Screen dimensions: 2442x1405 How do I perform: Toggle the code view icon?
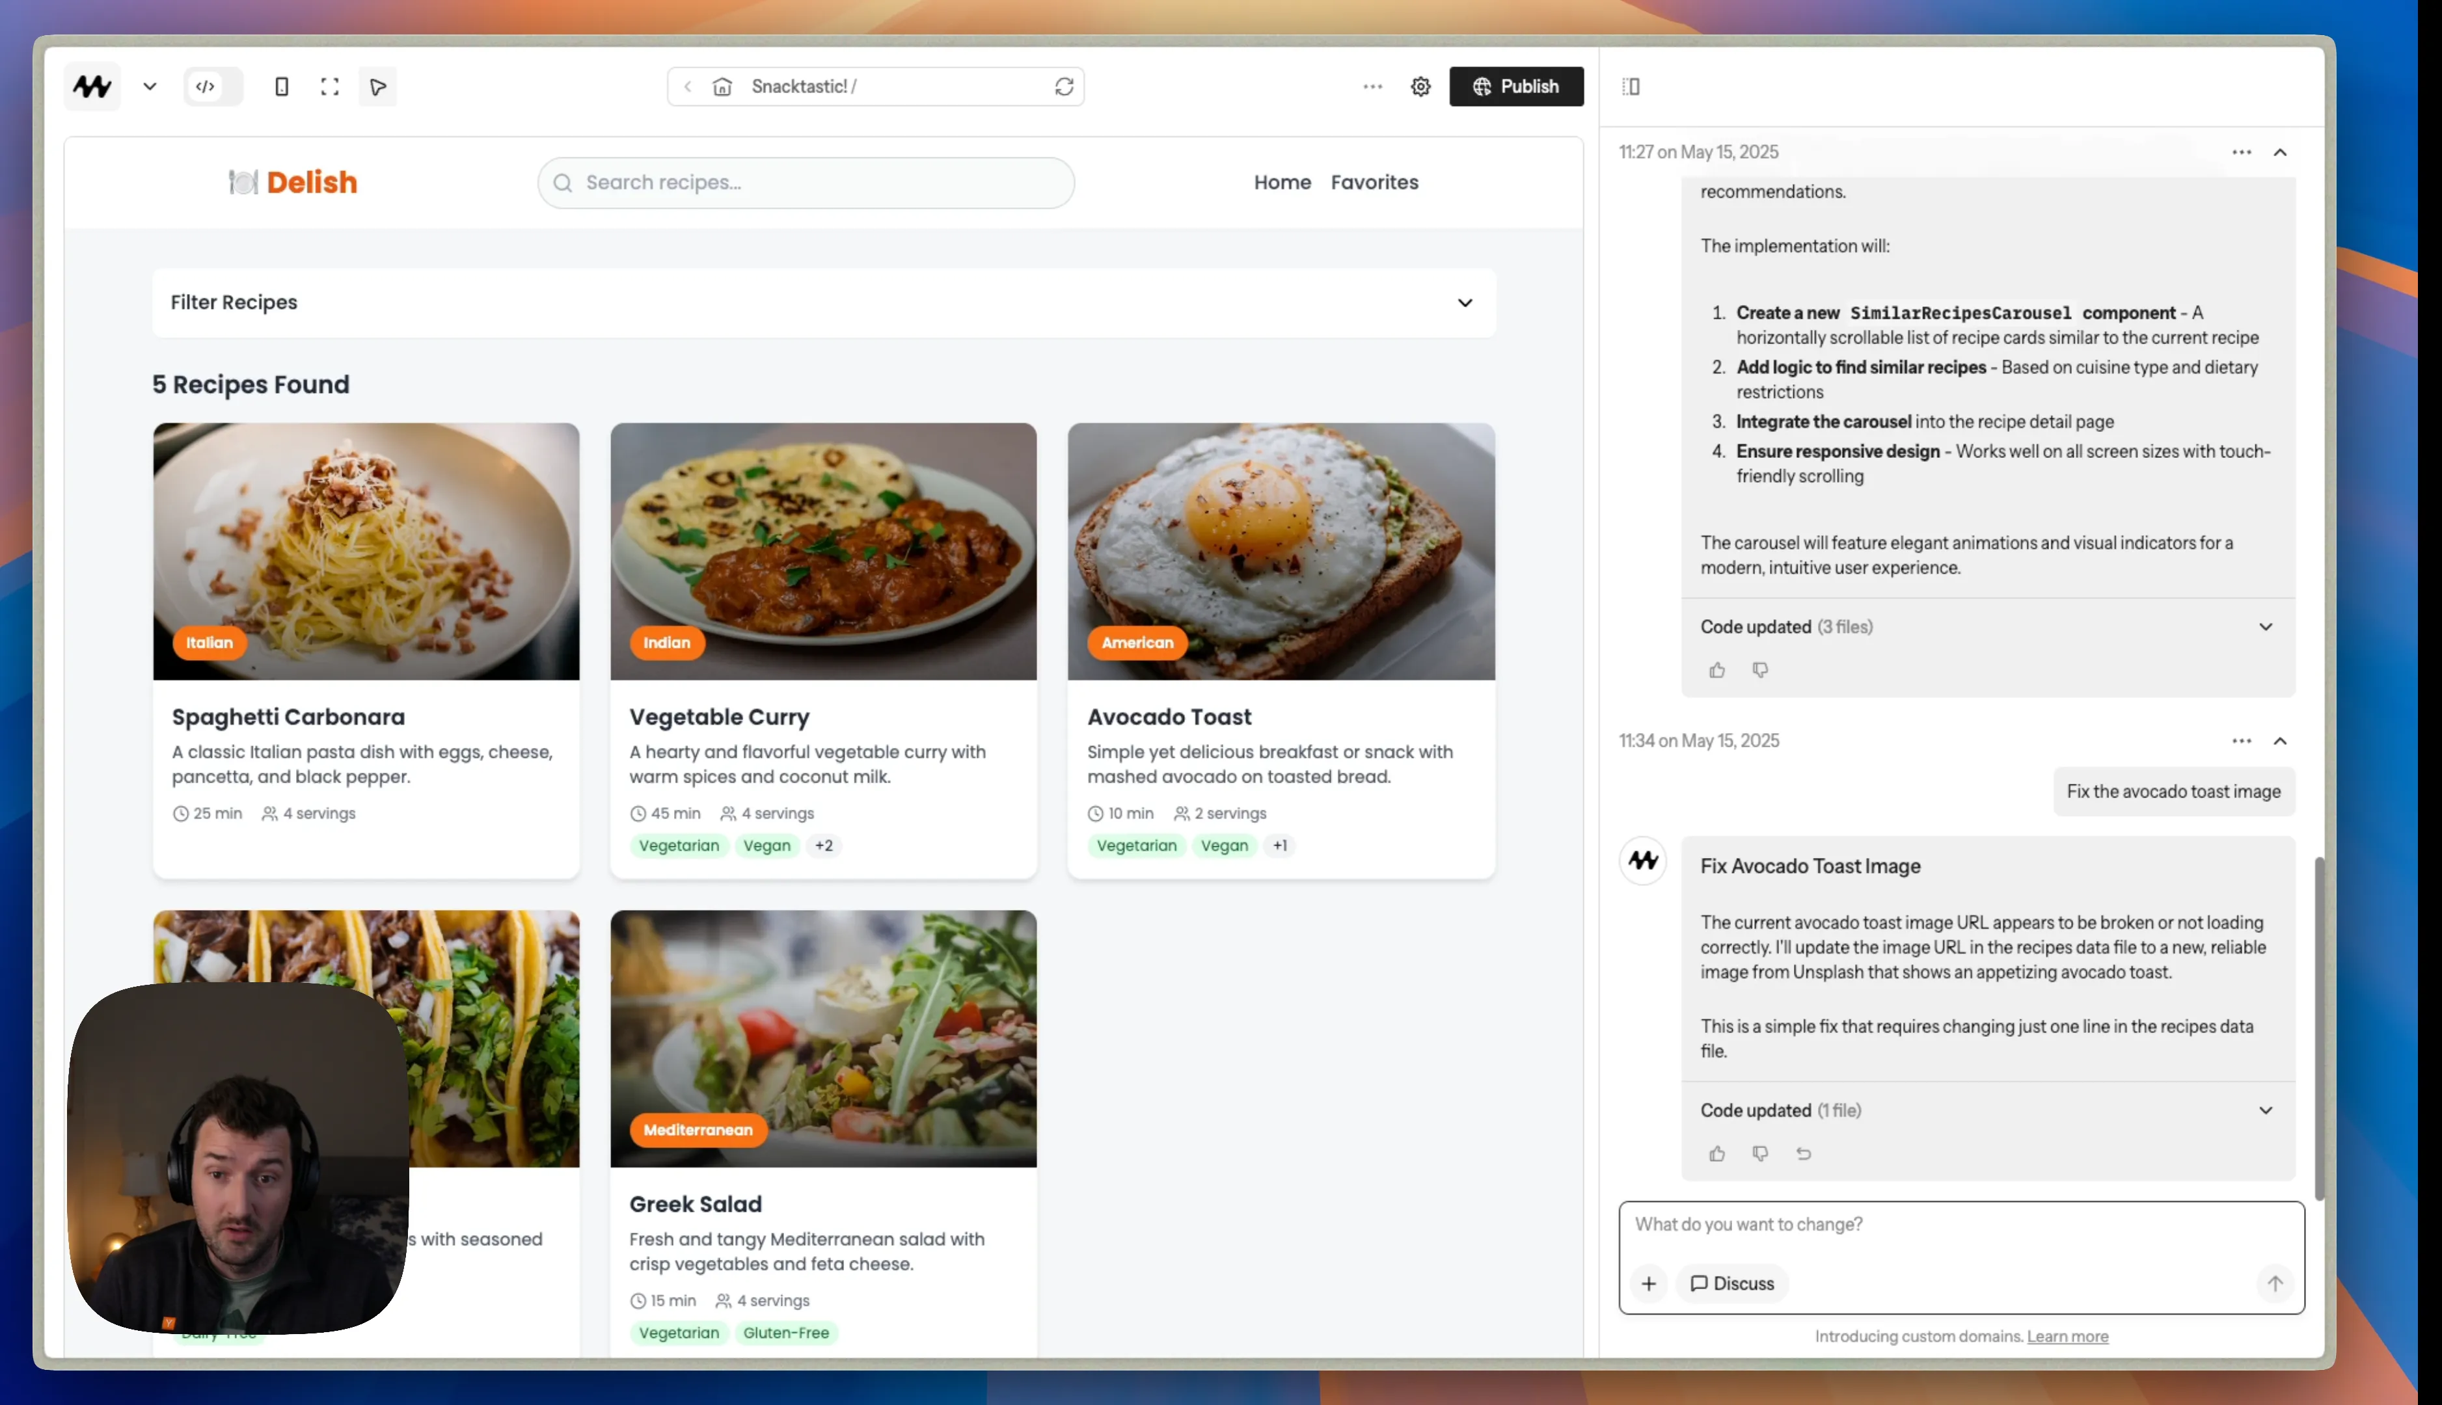(206, 87)
